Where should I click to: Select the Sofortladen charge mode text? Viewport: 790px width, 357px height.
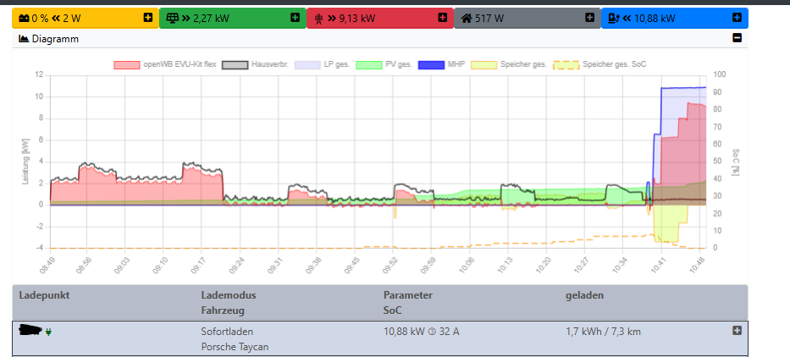point(227,332)
